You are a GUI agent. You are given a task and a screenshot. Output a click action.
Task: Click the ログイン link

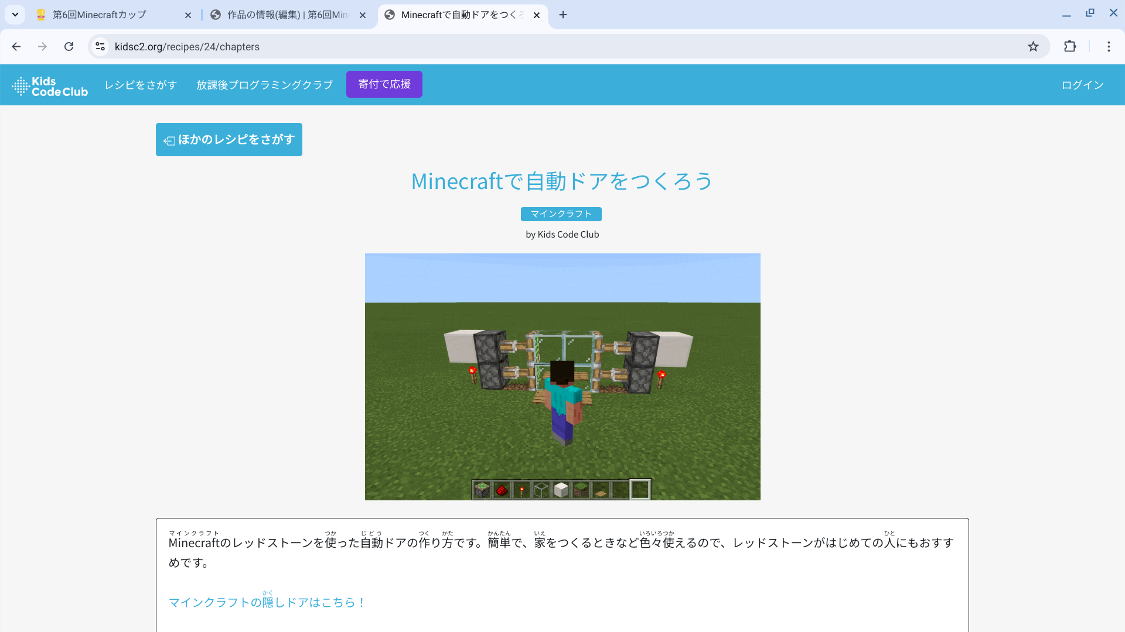point(1082,85)
